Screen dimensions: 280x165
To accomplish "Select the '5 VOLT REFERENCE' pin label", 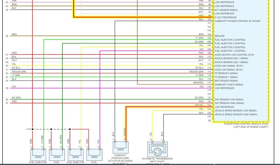I will [225, 17].
